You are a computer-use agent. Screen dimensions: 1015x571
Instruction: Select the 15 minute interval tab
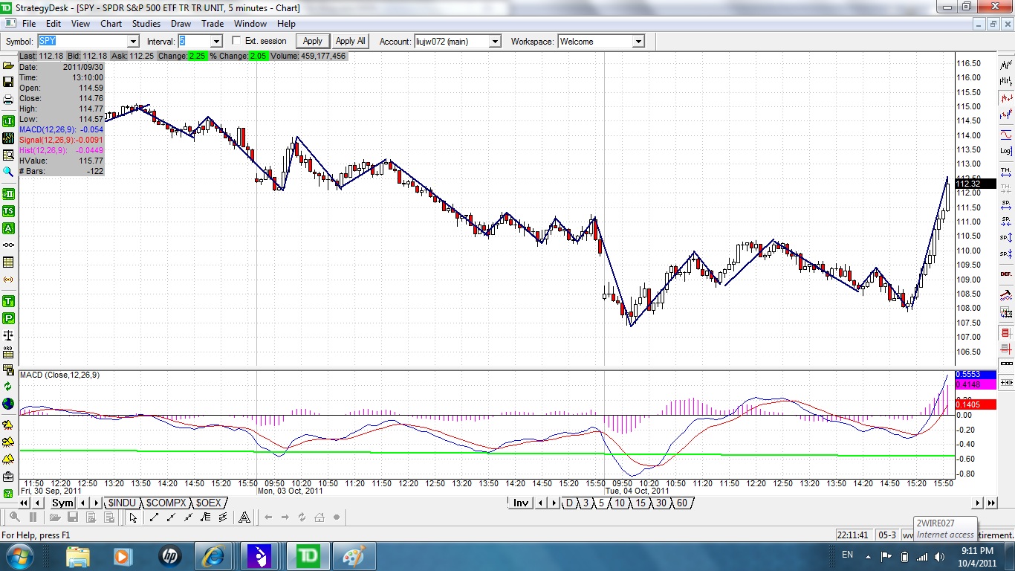point(640,503)
